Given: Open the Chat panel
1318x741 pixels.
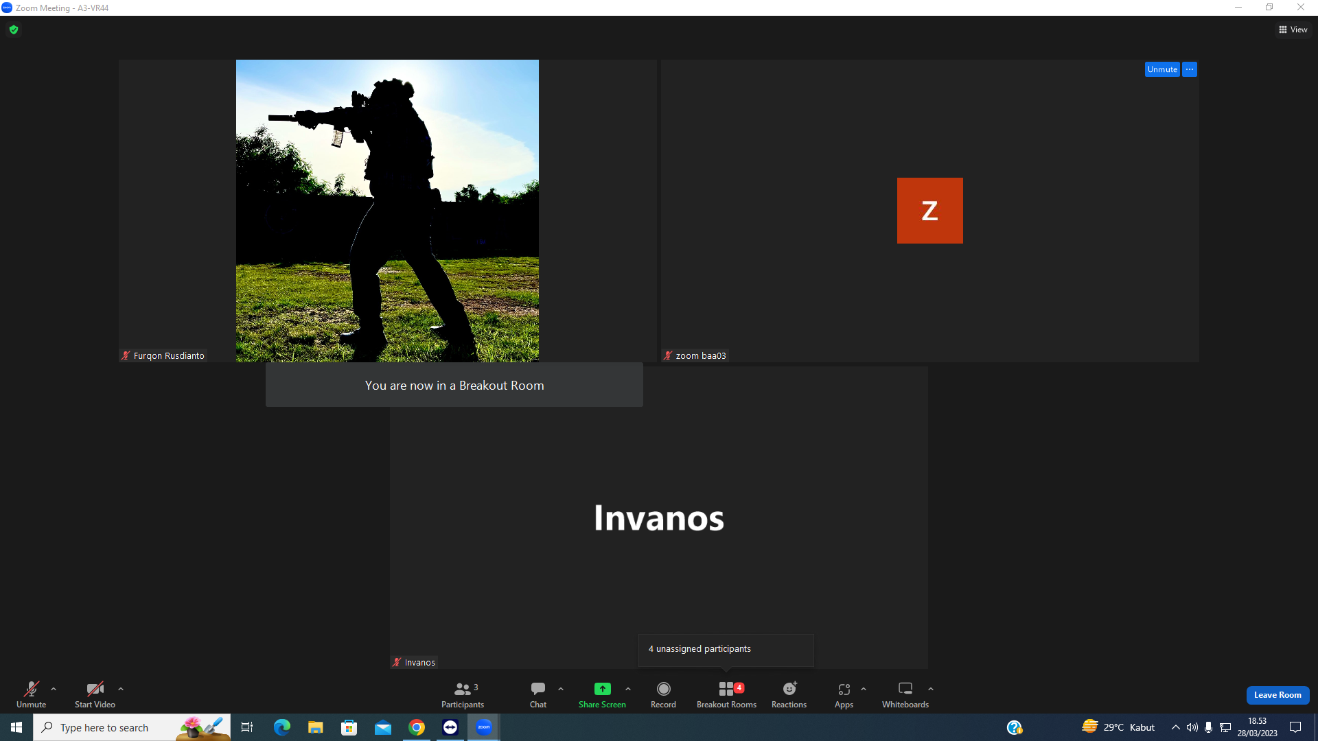Looking at the screenshot, I should point(538,694).
